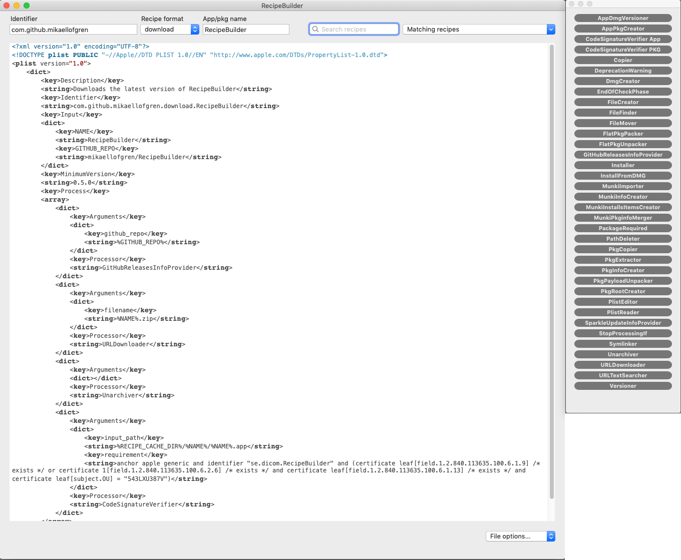Image resolution: width=681 pixels, height=560 pixels.
Task: Click the %RECIPE_CACHE_DIR% input path string
Action: (184, 446)
